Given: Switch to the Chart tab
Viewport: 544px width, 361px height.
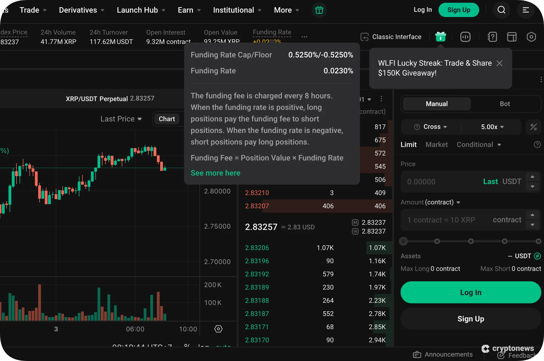Looking at the screenshot, I should click(x=167, y=119).
